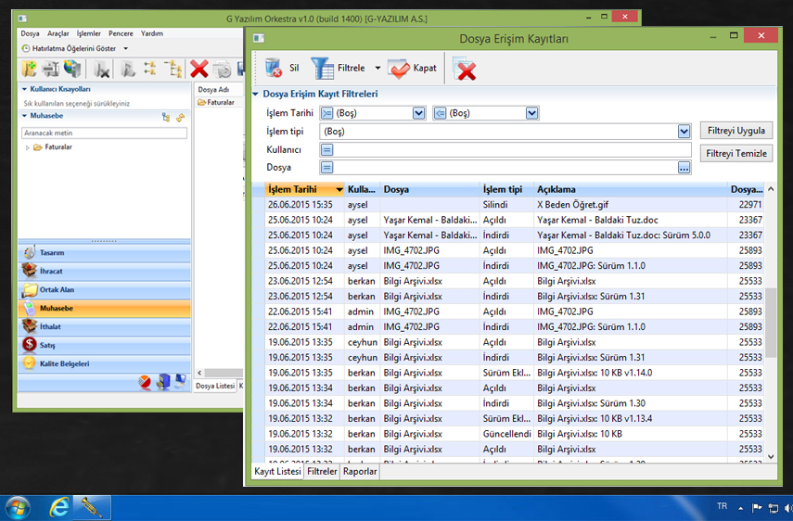Click the Filtreyi Uygula button
Viewport: 793px width, 521px height.
[735, 131]
